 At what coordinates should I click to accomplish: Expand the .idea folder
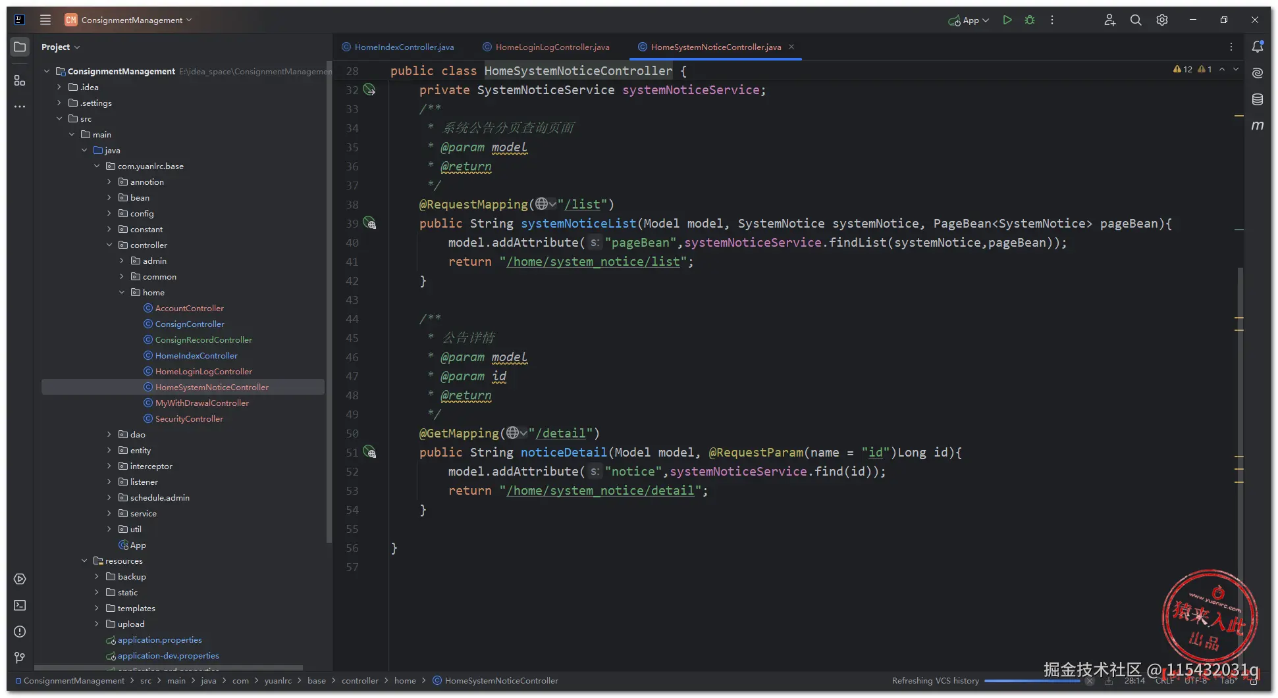click(59, 87)
